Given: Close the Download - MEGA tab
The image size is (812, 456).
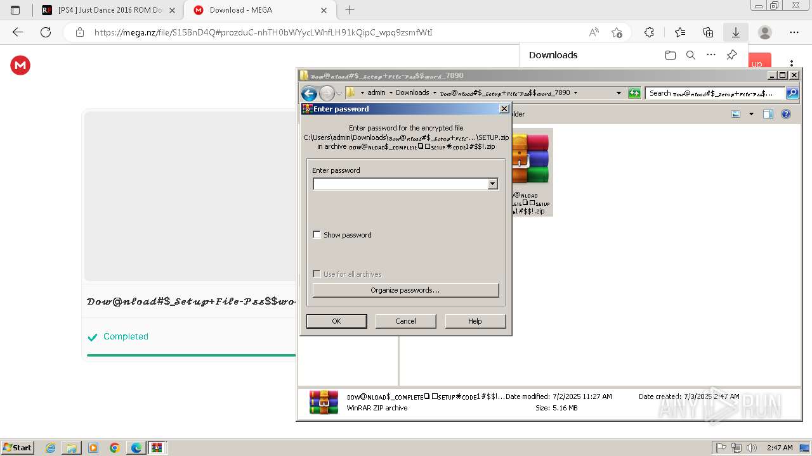Looking at the screenshot, I should 324,10.
